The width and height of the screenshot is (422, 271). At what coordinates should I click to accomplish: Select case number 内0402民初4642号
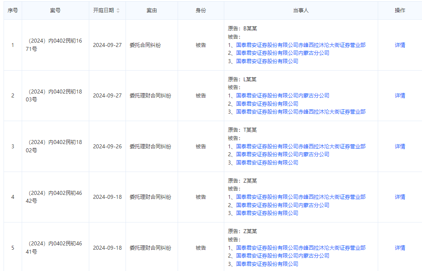click(54, 197)
